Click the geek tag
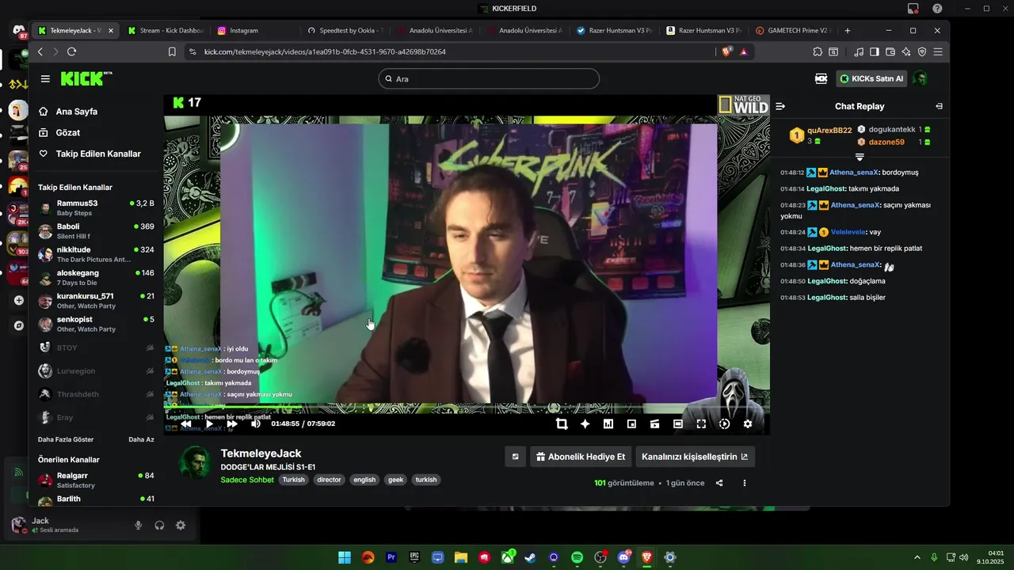 pyautogui.click(x=395, y=480)
